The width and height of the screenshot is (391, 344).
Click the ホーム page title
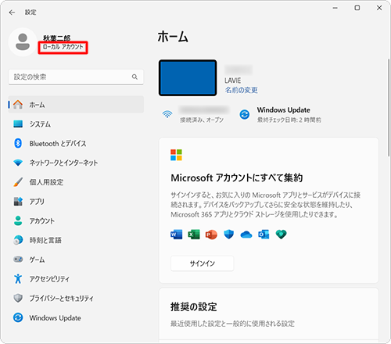point(173,37)
